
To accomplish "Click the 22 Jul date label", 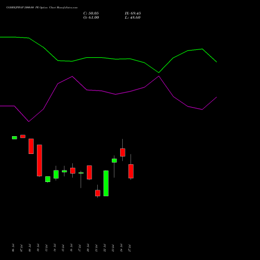I will coord(105,248).
